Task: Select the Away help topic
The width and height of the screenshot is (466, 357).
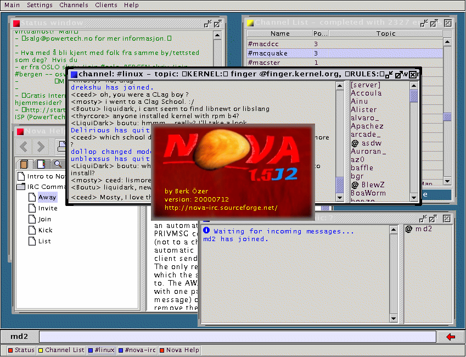Action: (x=47, y=197)
